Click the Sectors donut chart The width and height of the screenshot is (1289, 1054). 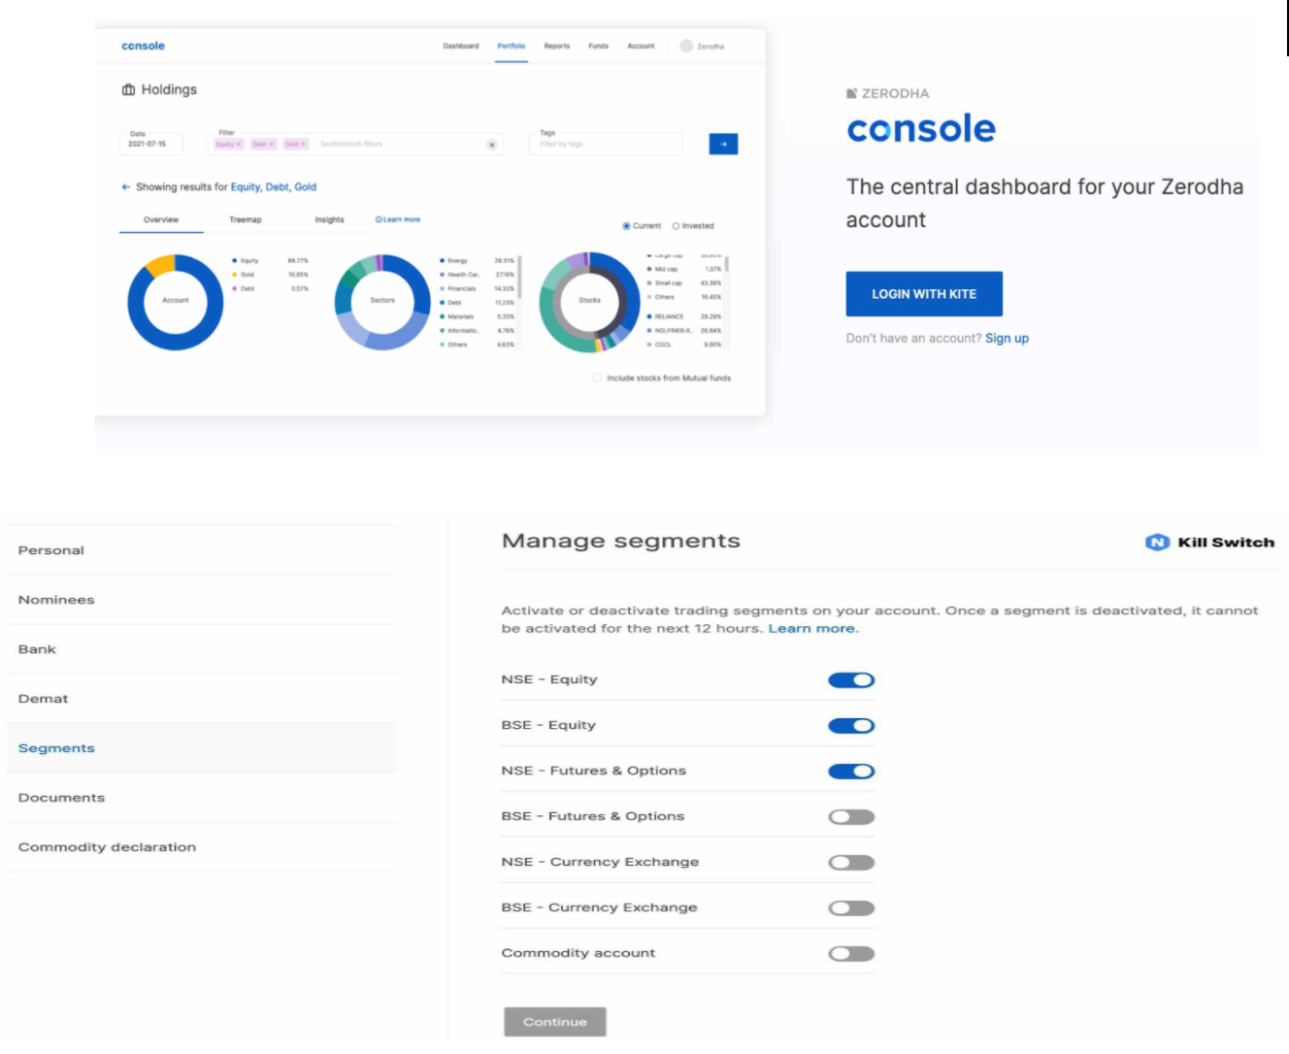(x=382, y=302)
